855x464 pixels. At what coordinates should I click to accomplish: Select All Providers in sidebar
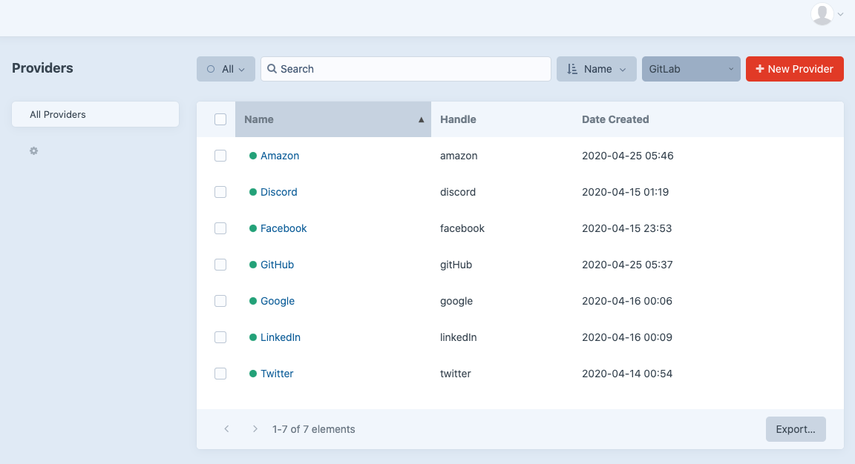[95, 115]
